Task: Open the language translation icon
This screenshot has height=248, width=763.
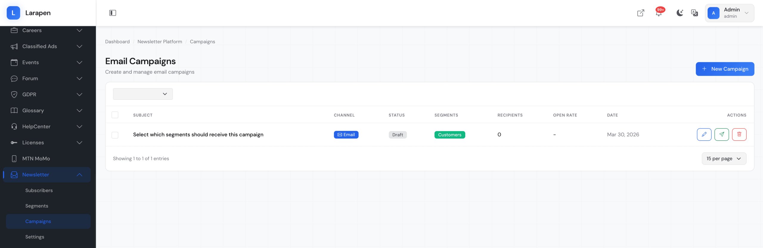Action: tap(694, 13)
